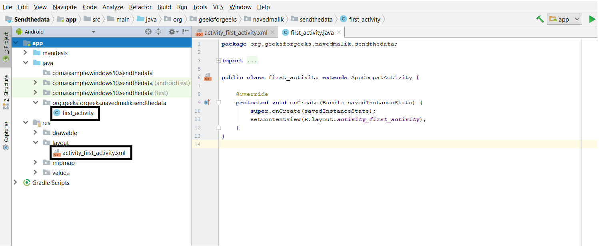Click the green Run app button
The height and width of the screenshot is (246, 599).
[592, 19]
